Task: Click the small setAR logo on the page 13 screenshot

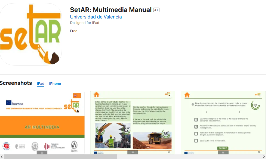Action: [x=168, y=94]
